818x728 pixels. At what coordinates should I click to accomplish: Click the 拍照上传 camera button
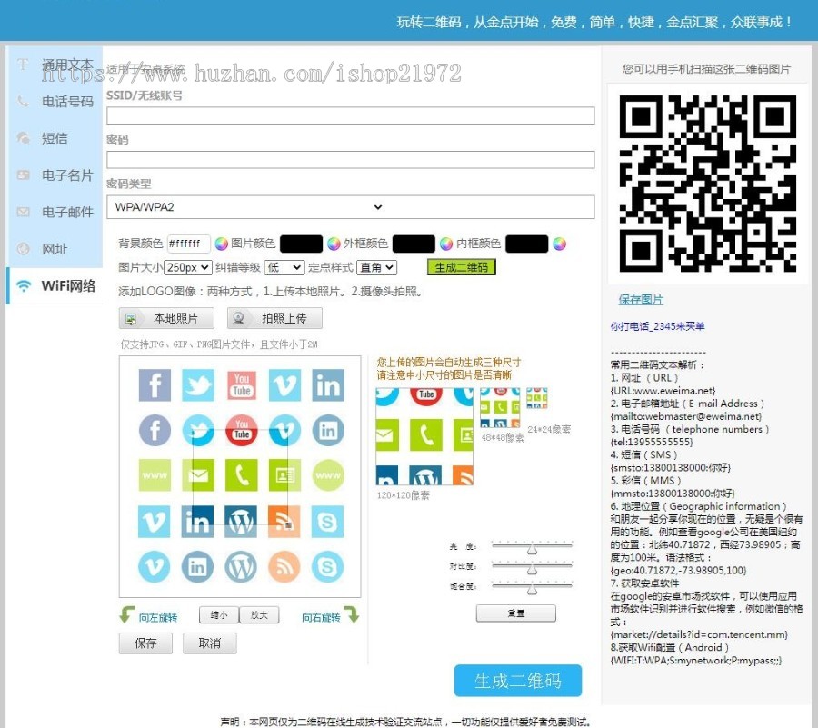[274, 318]
